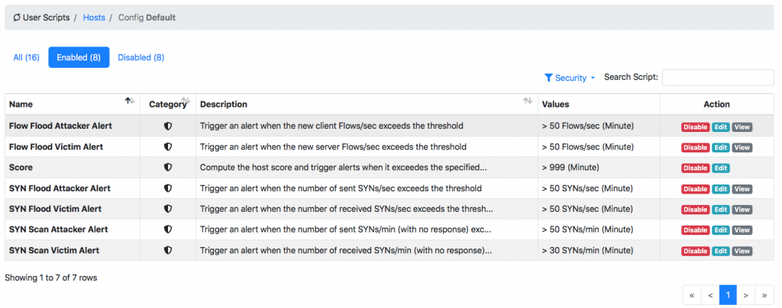Disable the Flow Flood Attacker Alert script
The width and height of the screenshot is (782, 308).
tap(695, 127)
